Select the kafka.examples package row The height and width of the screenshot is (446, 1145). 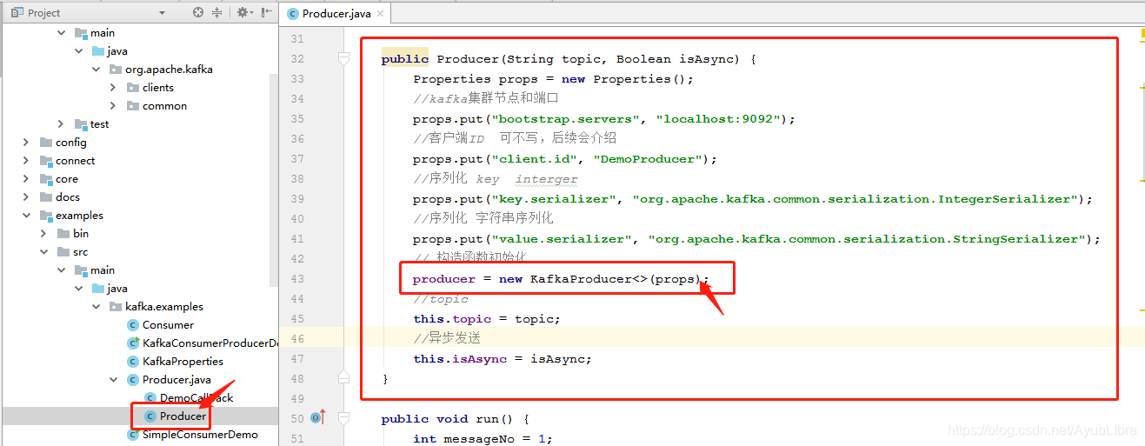[x=139, y=307]
